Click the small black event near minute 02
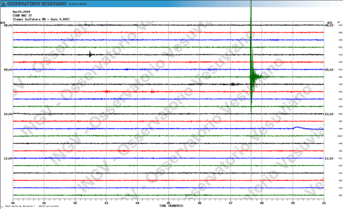The height and width of the screenshot is (209, 343). [x=90, y=54]
